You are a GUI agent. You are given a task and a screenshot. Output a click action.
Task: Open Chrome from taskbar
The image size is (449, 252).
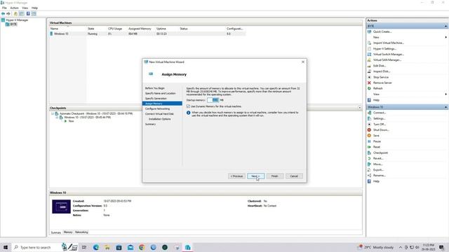coord(142,247)
